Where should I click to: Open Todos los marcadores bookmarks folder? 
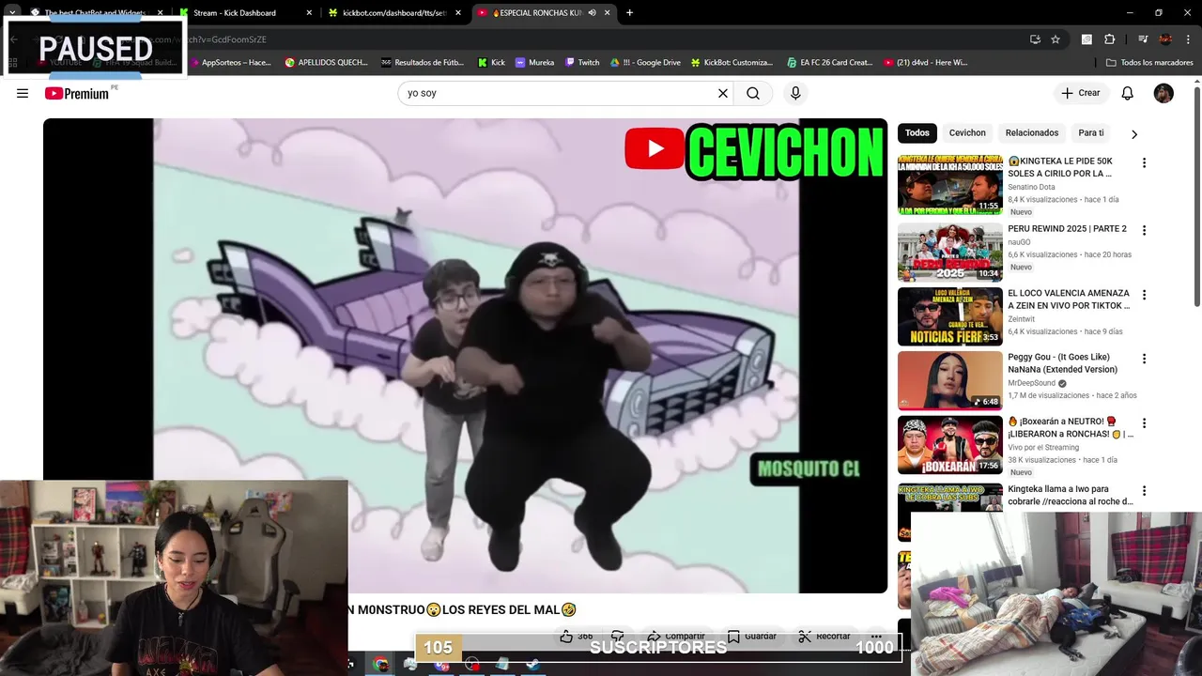pos(1148,63)
